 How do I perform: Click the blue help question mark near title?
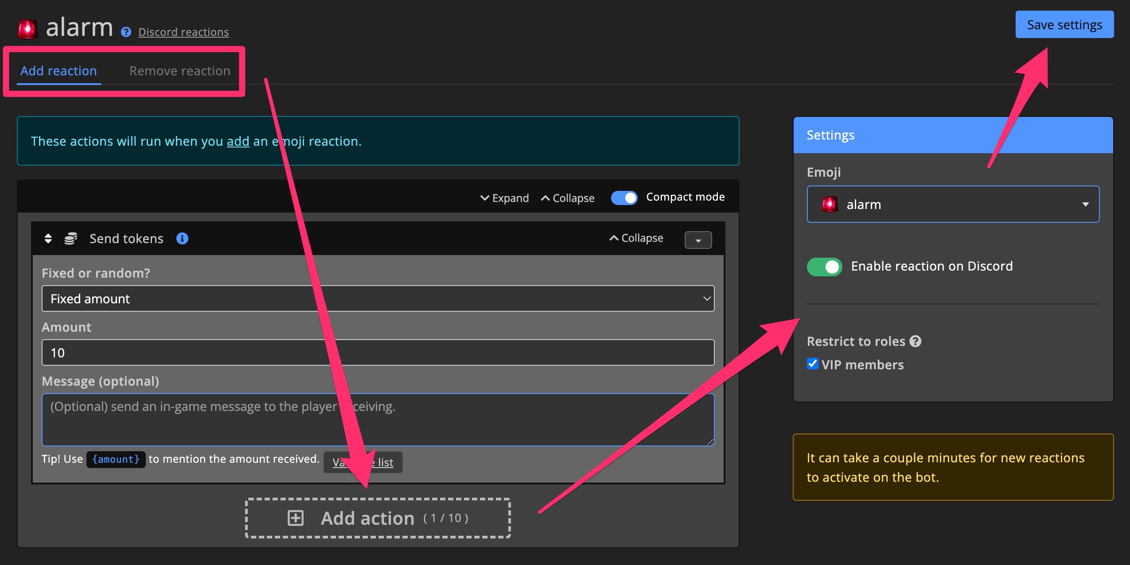[126, 32]
